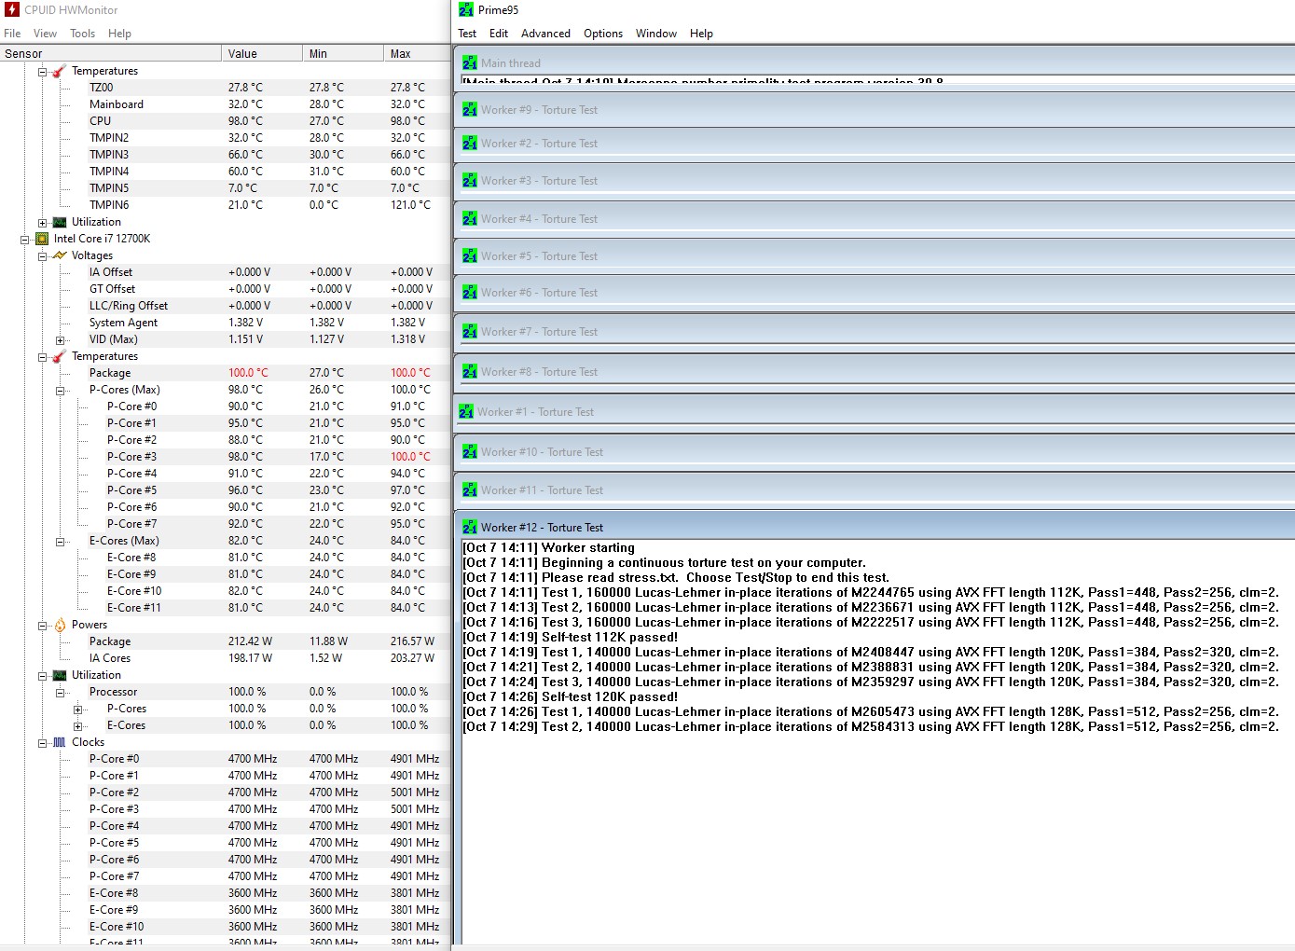Screen dimensions: 1295x951
Task: Open the HWMonitor View menu
Action: (x=45, y=34)
